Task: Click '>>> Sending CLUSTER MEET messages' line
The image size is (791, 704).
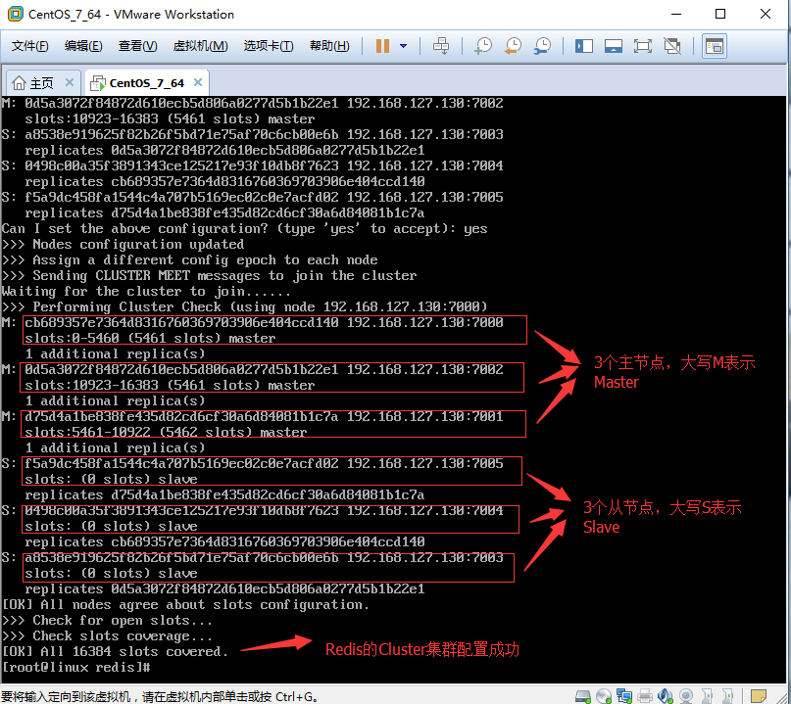Action: [x=210, y=276]
